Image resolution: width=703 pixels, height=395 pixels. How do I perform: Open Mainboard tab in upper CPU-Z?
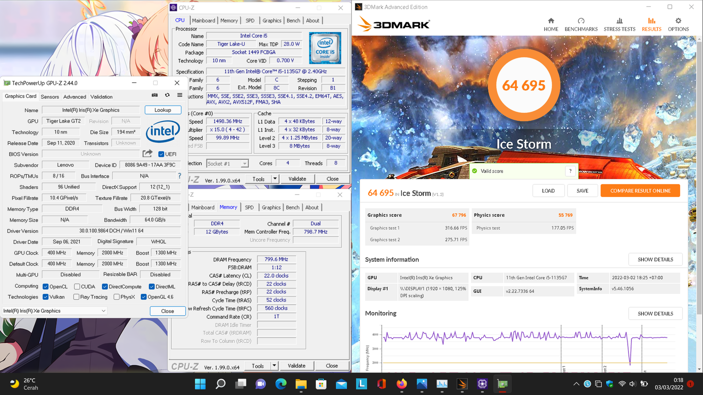point(204,20)
